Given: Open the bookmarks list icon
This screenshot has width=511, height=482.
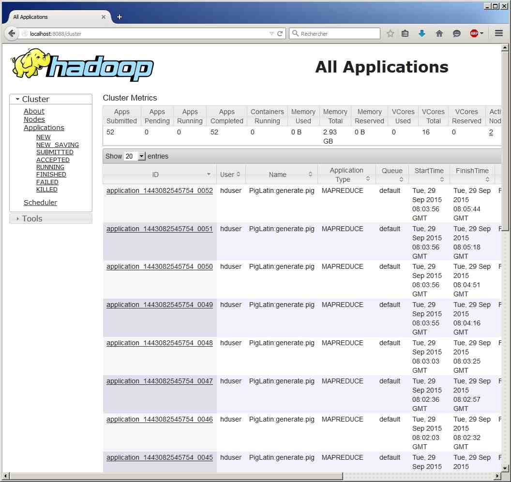Looking at the screenshot, I should [406, 33].
